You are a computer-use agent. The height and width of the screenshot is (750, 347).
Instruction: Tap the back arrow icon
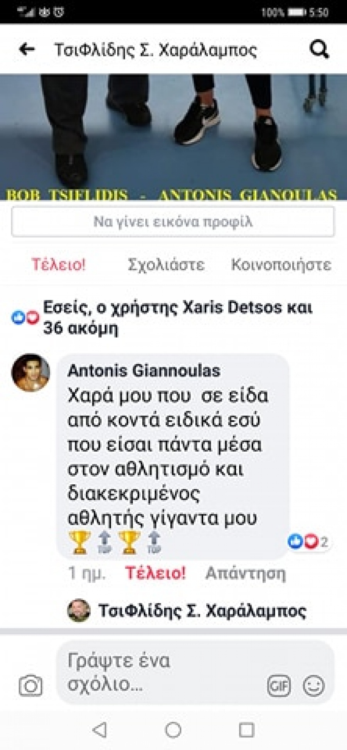click(27, 49)
